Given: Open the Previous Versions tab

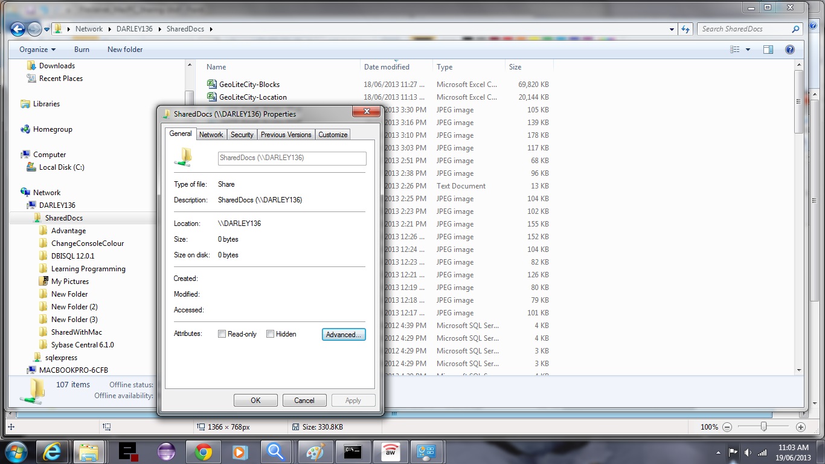Looking at the screenshot, I should coord(286,135).
